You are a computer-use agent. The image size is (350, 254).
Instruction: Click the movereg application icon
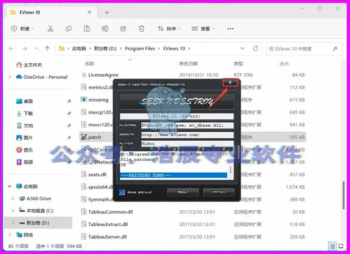click(84, 100)
